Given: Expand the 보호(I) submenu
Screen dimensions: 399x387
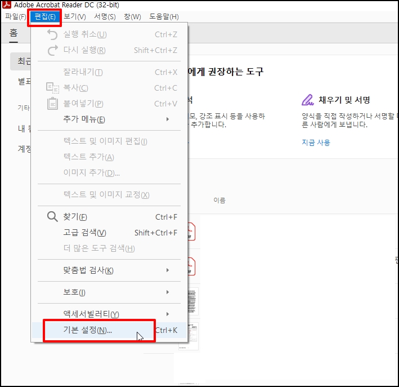Looking at the screenshot, I should tap(109, 292).
